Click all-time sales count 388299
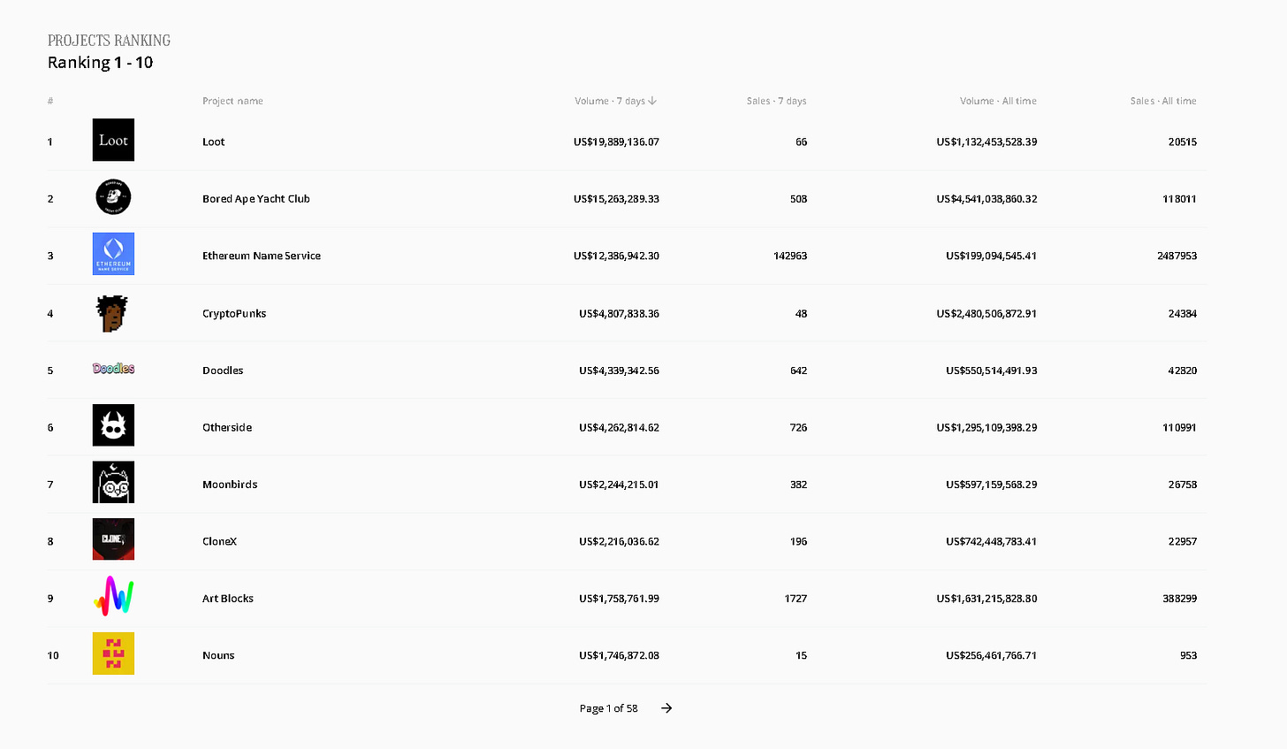Image resolution: width=1287 pixels, height=749 pixels. tap(1179, 599)
